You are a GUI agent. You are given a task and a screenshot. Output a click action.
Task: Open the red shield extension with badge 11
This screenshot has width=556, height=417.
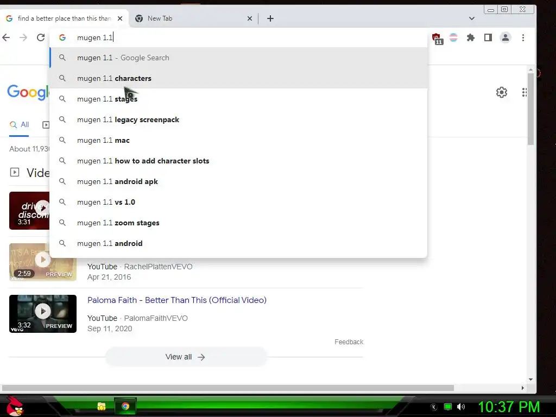click(437, 39)
